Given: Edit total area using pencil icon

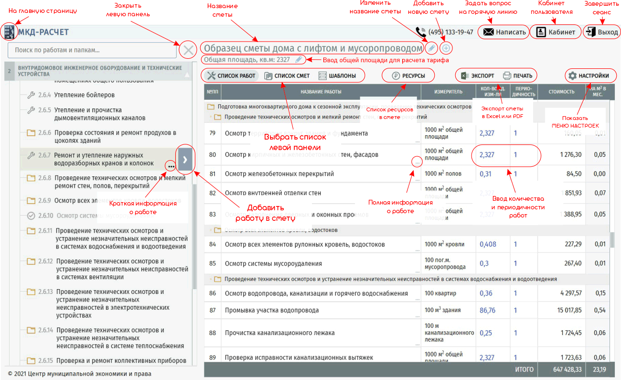Looking at the screenshot, I should pos(299,60).
